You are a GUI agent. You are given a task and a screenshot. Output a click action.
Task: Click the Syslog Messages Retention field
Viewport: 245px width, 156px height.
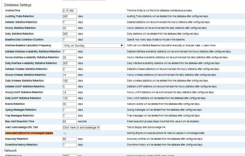pos(70,110)
